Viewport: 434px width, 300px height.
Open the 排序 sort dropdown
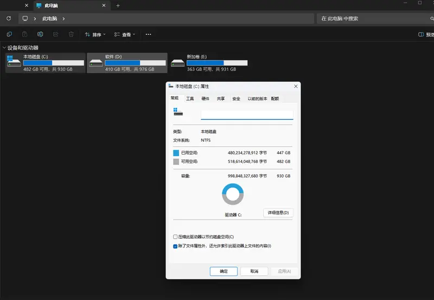click(95, 35)
